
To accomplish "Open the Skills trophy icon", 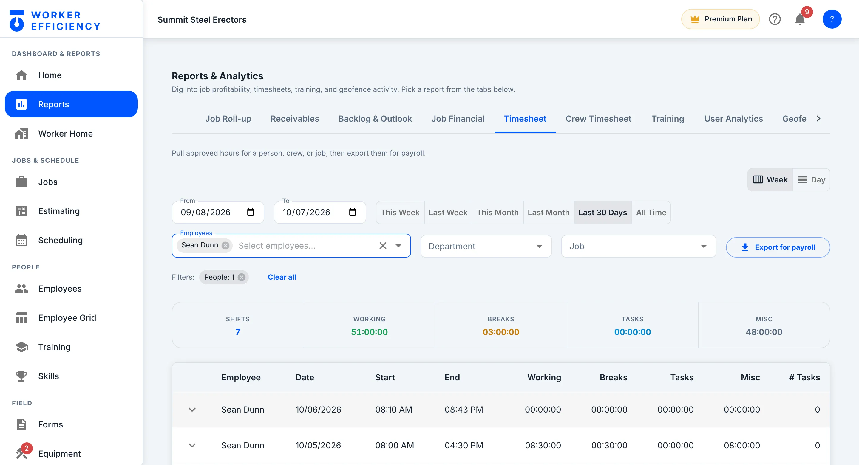I will click(21, 376).
